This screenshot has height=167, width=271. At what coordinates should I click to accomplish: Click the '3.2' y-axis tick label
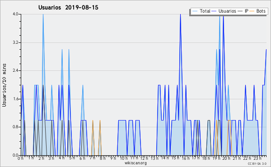click(15, 42)
